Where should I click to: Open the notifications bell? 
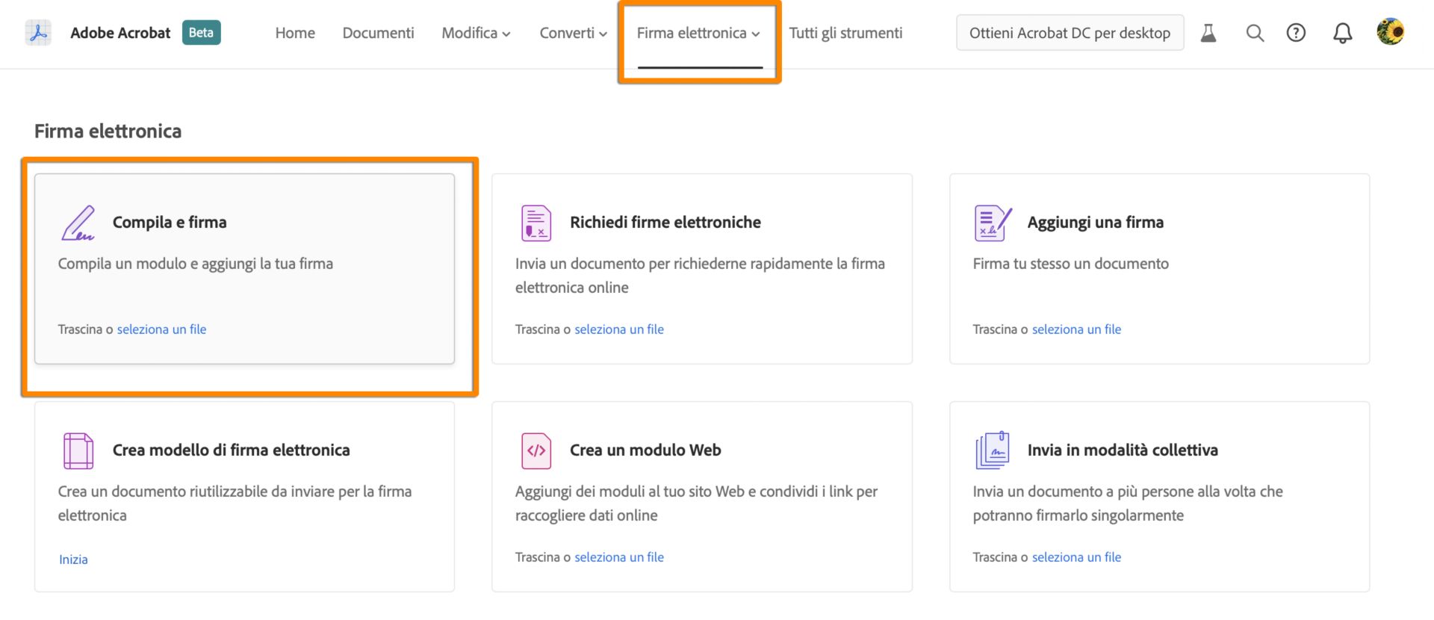click(x=1342, y=33)
